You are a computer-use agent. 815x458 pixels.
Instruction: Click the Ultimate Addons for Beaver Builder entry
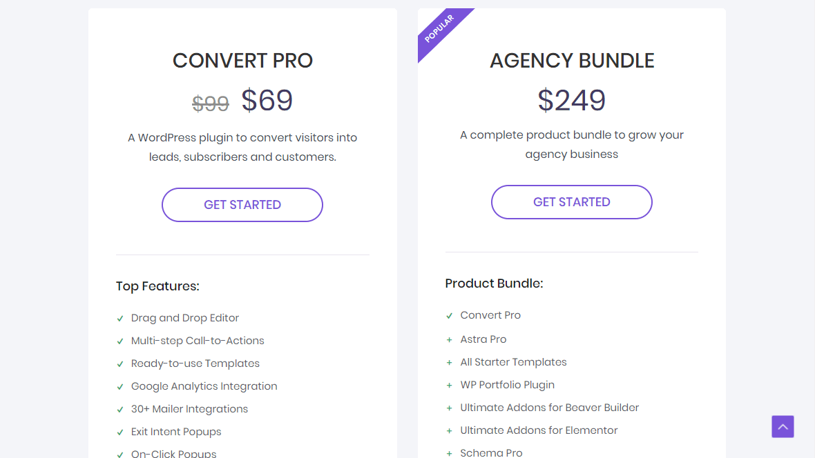tap(549, 407)
